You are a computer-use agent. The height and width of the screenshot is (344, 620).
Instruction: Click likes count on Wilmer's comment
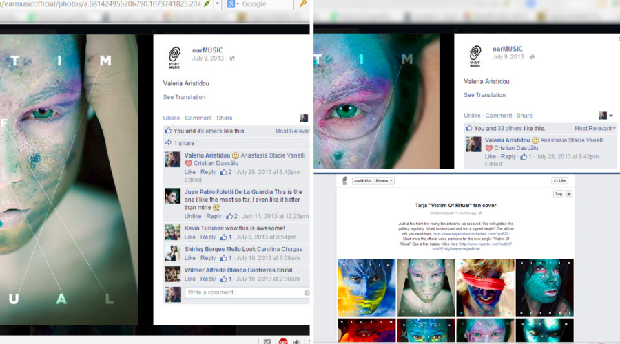coord(226,279)
